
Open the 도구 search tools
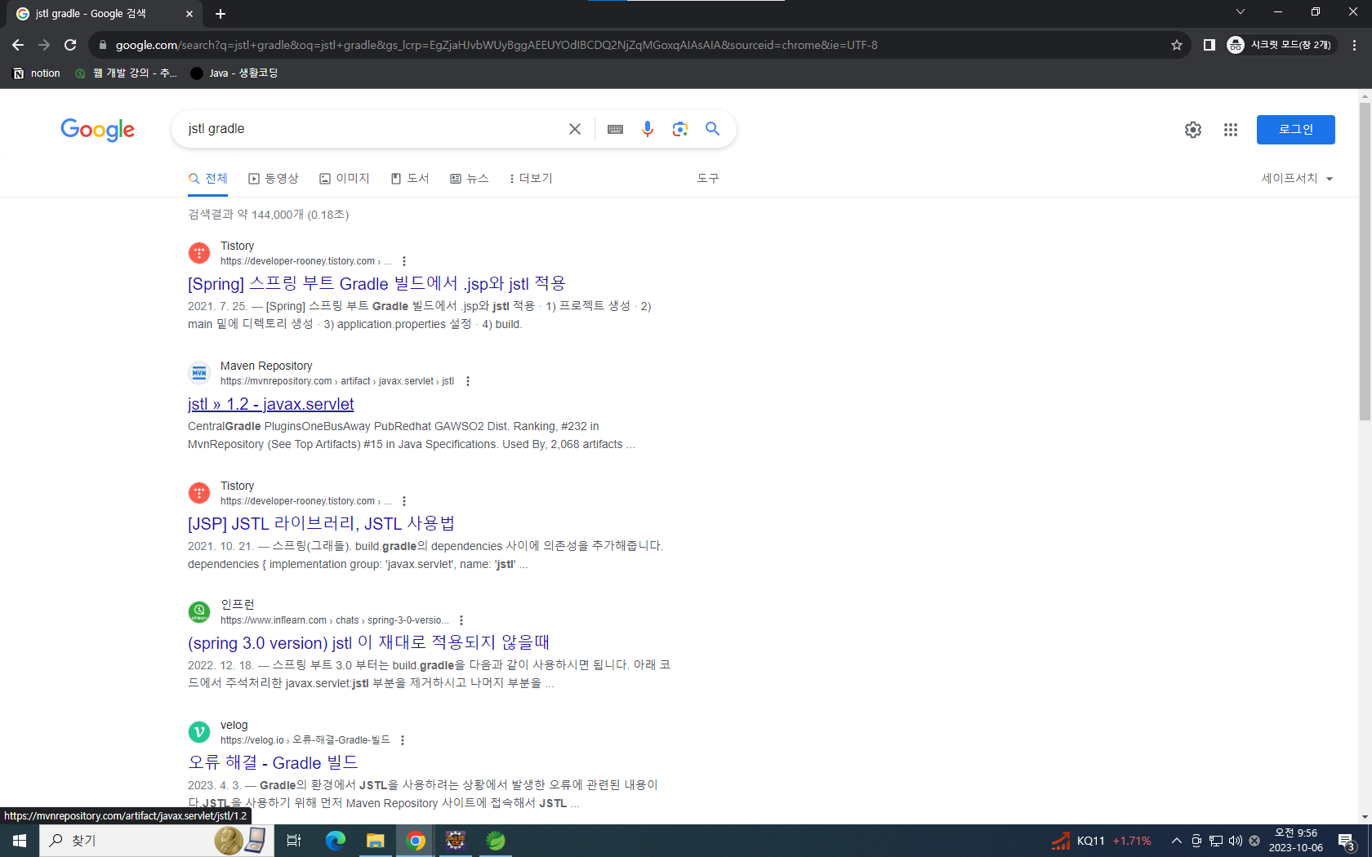(x=708, y=179)
